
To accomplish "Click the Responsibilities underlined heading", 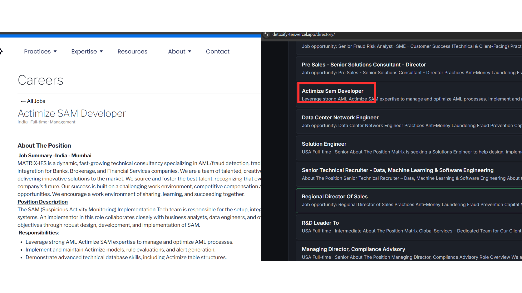I will 39,233.
